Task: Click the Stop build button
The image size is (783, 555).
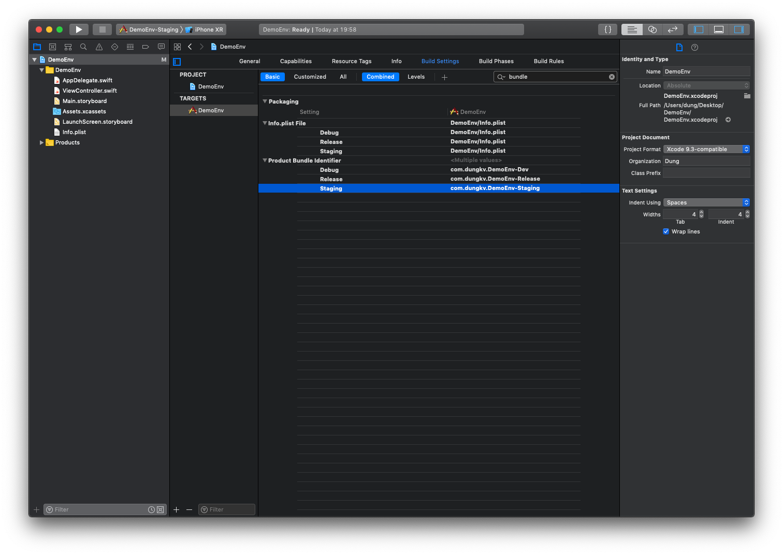Action: click(102, 30)
